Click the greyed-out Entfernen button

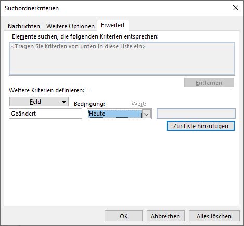click(x=209, y=83)
